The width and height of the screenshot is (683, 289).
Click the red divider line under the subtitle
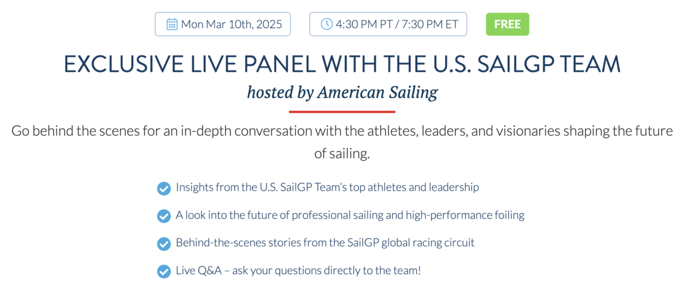click(x=341, y=111)
